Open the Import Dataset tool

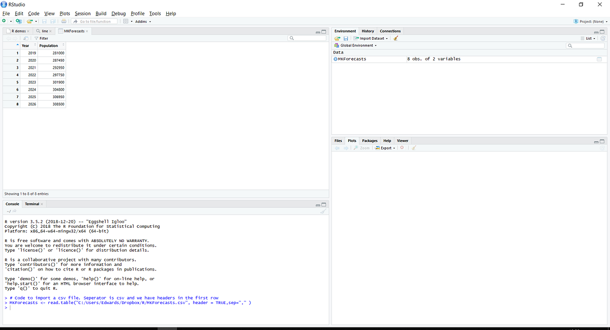pyautogui.click(x=370, y=38)
